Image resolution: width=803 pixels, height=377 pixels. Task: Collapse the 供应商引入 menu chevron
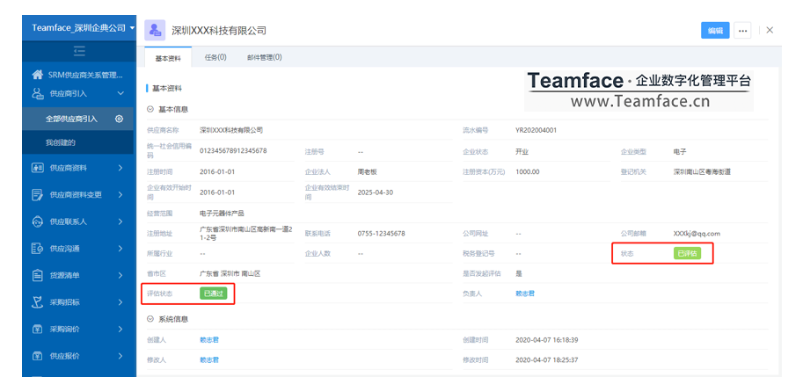click(x=120, y=93)
